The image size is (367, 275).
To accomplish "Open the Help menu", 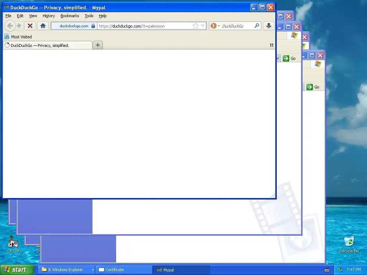I will pos(103,16).
